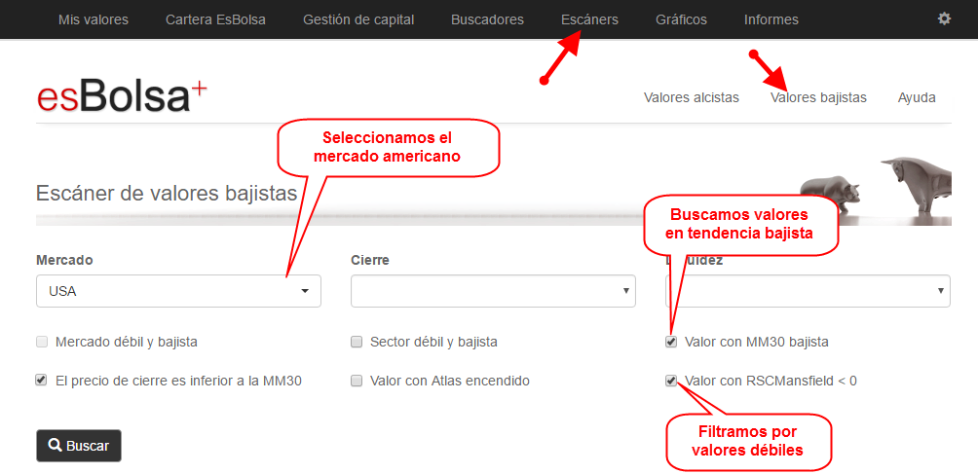Viewport: 978px width, 474px height.
Task: Open the settings gear icon
Action: (944, 19)
